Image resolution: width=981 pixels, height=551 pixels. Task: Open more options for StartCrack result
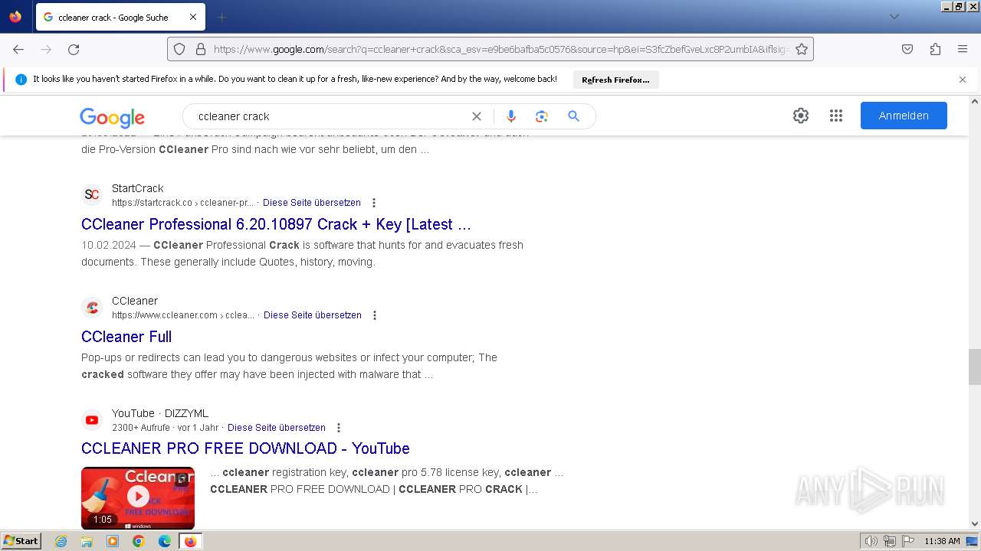[x=374, y=203]
